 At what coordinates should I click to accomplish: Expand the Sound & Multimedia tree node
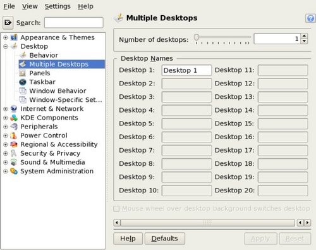pyautogui.click(x=6, y=162)
